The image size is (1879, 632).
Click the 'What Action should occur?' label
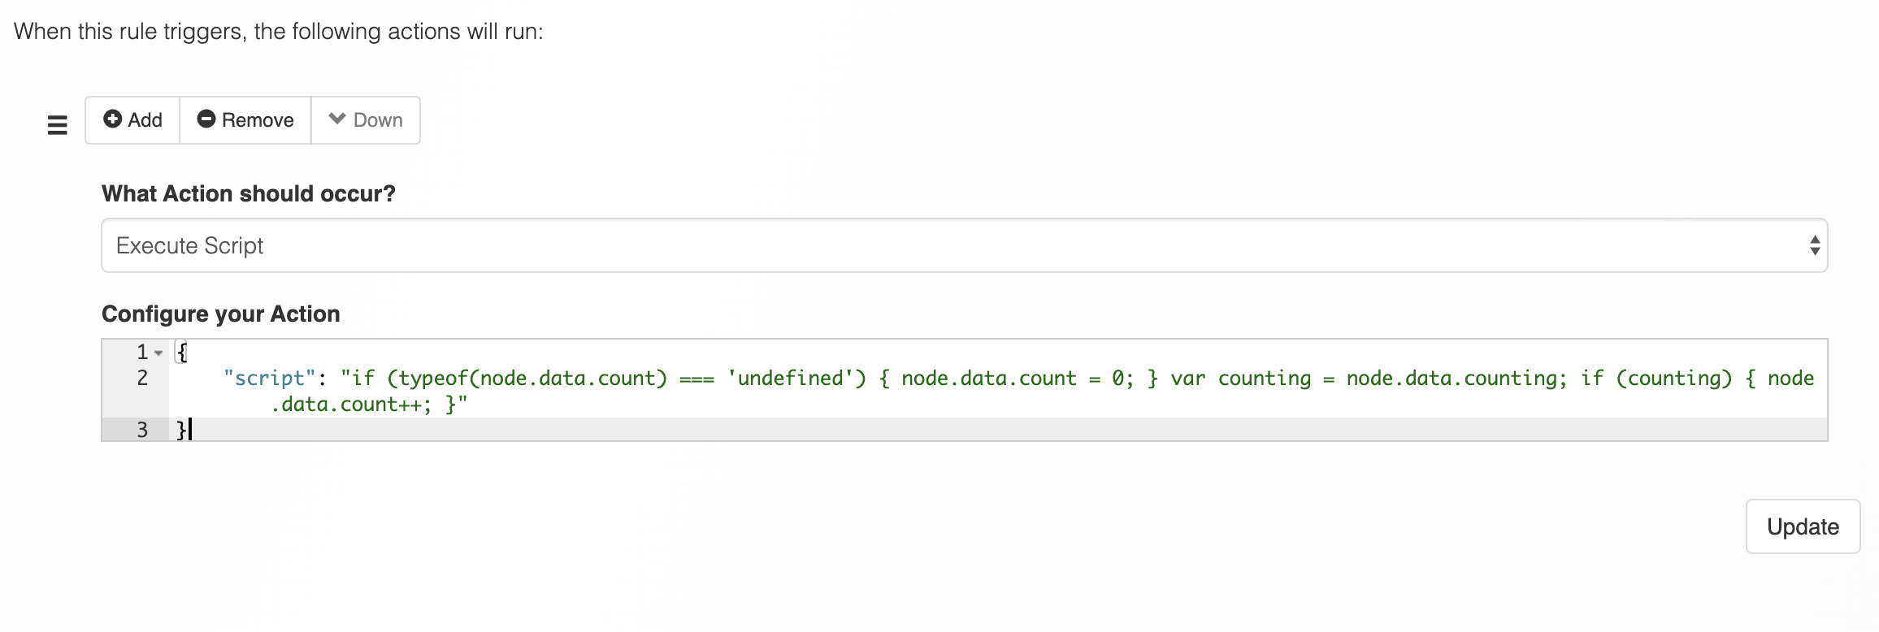[249, 193]
